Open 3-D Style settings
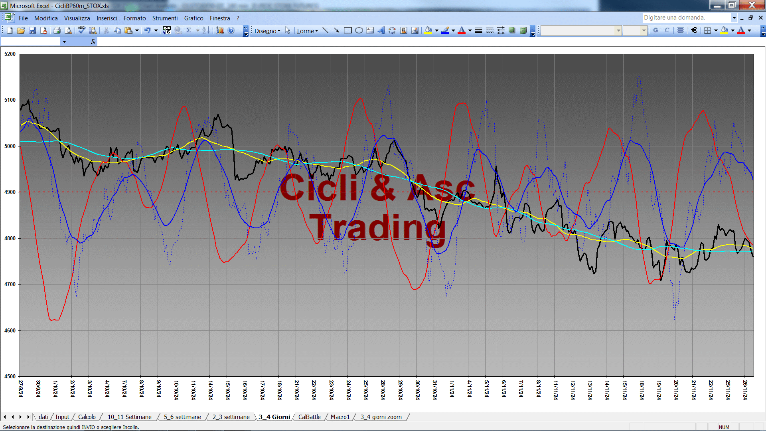Screen dimensions: 766x431 [x=523, y=30]
